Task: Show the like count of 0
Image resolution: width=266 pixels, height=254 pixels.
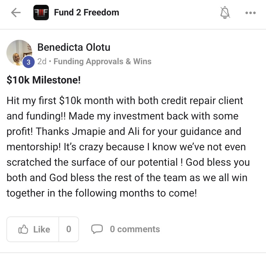Action: (69, 229)
